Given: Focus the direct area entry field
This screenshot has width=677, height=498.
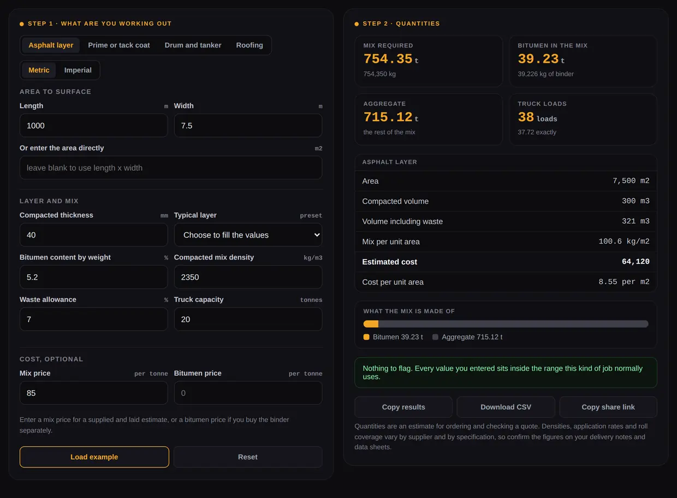Looking at the screenshot, I should 171,168.
